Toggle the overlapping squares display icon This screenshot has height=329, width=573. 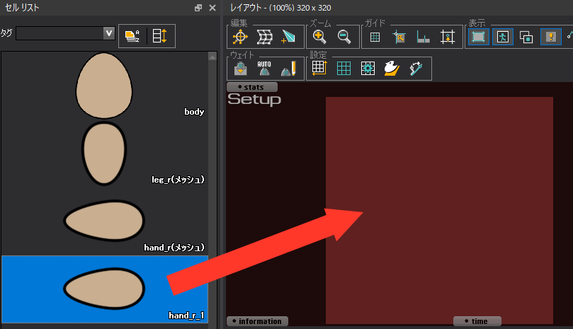(x=526, y=37)
